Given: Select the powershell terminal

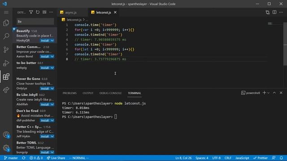Looking at the screenshot, I should [251, 93].
